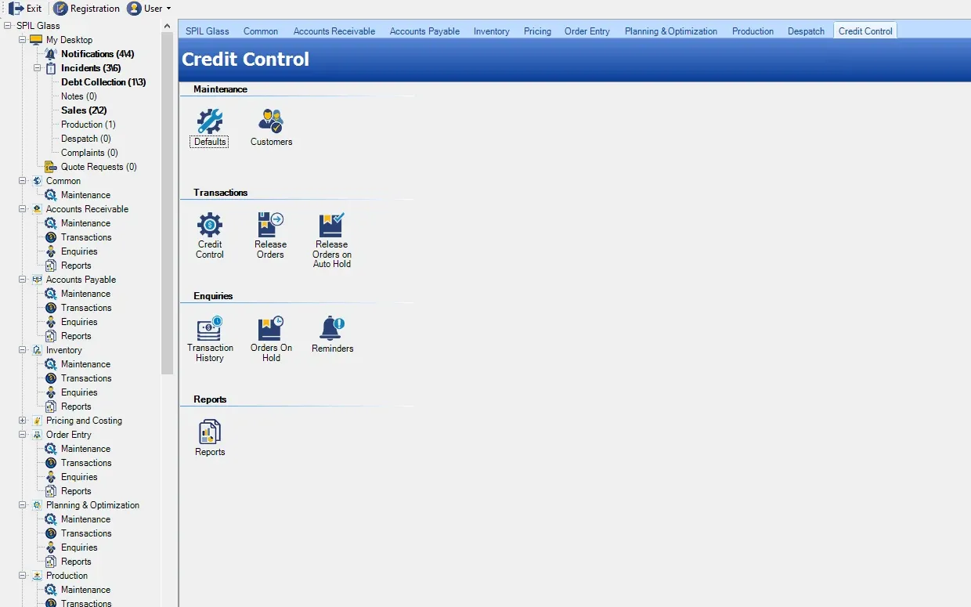Open Maintenance under Production
Viewport: 971px width, 607px height.
(85, 590)
